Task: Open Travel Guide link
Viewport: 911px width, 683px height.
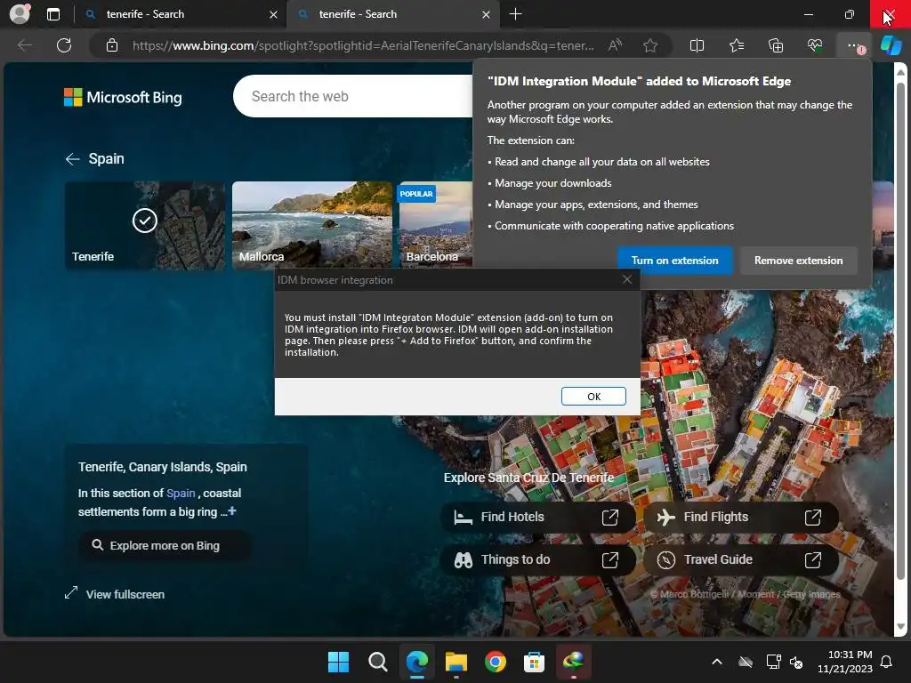Action: tap(741, 560)
